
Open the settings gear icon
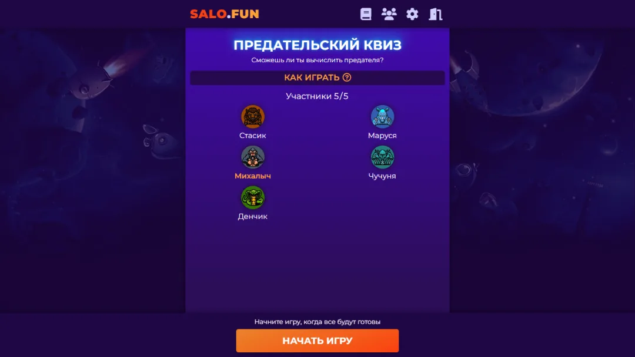[412, 14]
